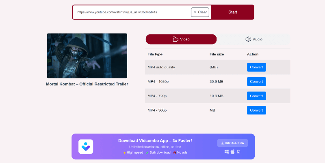This screenshot has width=325, height=163.
Task: Click the Download Vidcombo App banner heading
Action: [155, 141]
